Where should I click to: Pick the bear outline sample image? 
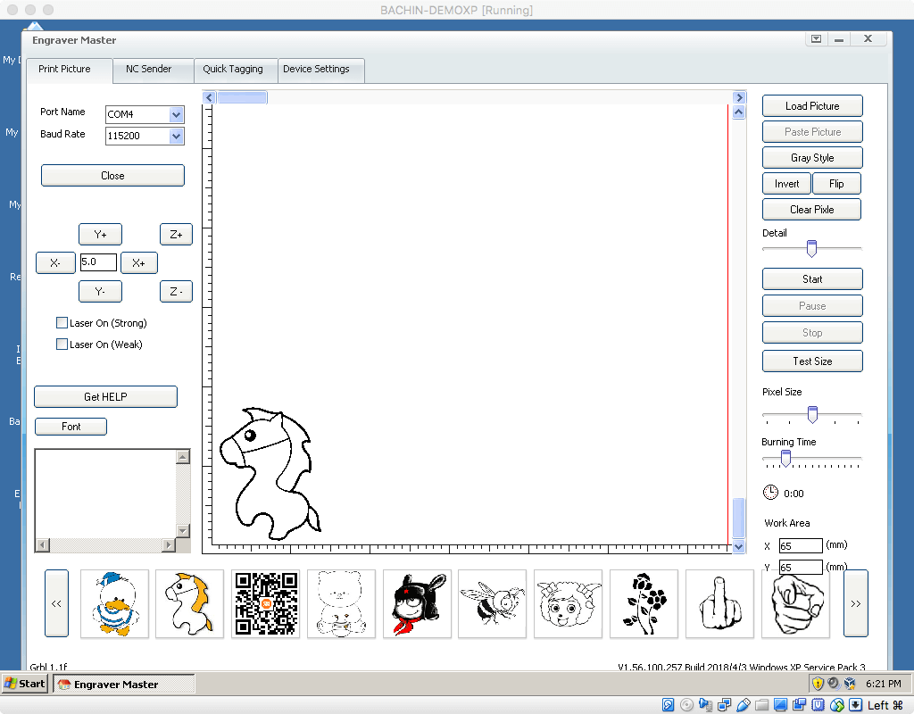[341, 604]
